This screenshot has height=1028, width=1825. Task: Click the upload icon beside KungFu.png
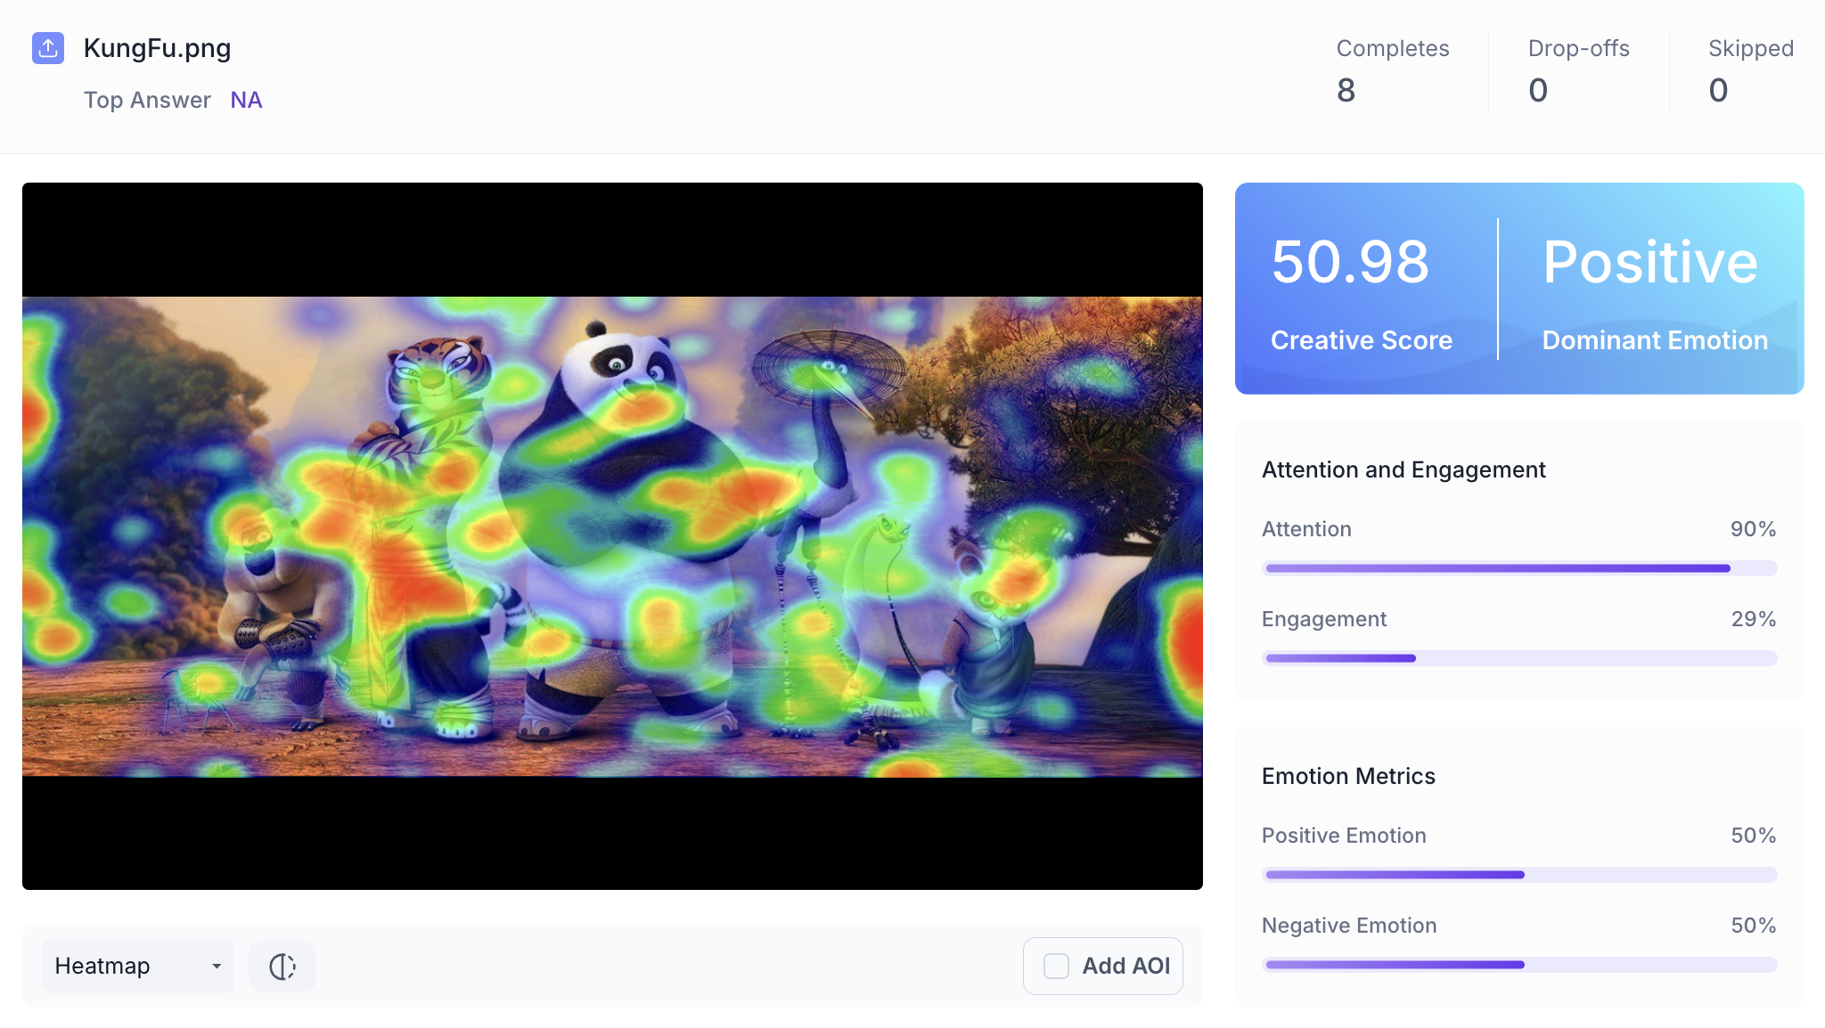click(48, 48)
